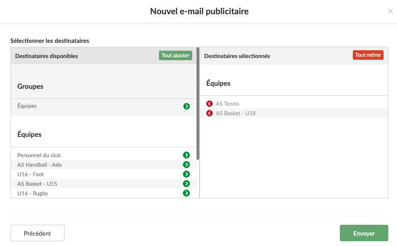This screenshot has width=397, height=246.
Task: Add the Équipes group using green arrow
Action: (187, 106)
